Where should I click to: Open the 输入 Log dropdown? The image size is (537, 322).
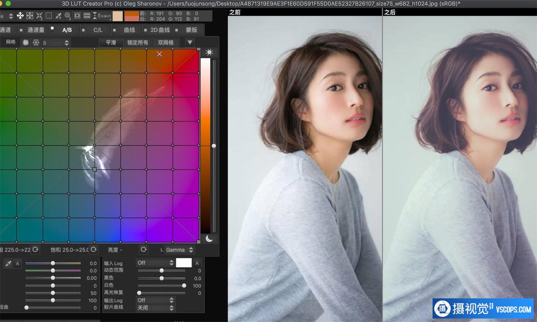click(x=155, y=263)
